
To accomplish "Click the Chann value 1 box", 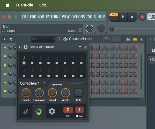I will click(79, 110).
